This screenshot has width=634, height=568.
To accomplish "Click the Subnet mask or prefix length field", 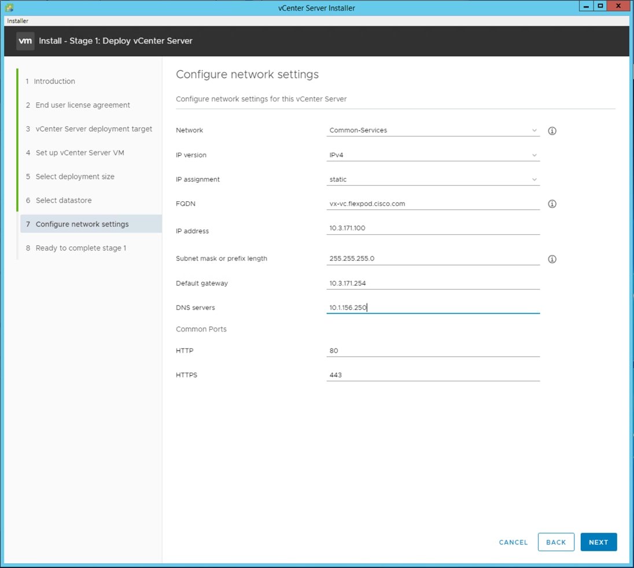I will point(433,259).
